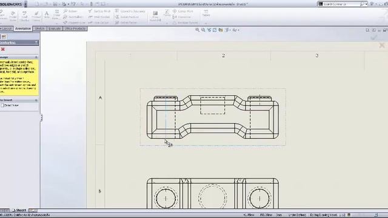Select the Annotation tab
Image resolution: width=388 pixels, height=218 pixels.
23,28
